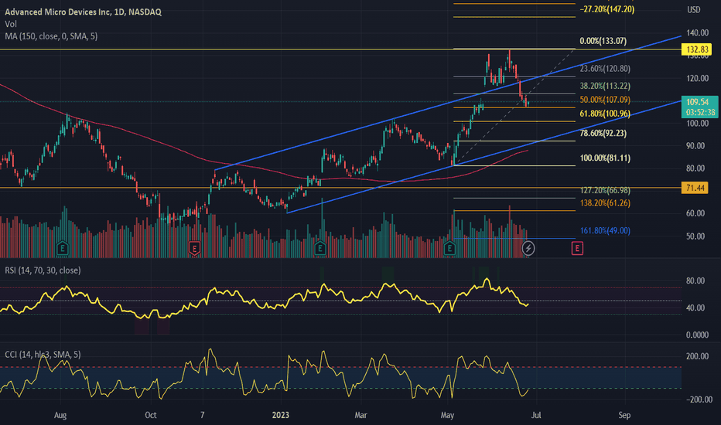Click the -27.20%(147.20) Fibonacci label
This screenshot has width=721, height=425.
click(607, 9)
